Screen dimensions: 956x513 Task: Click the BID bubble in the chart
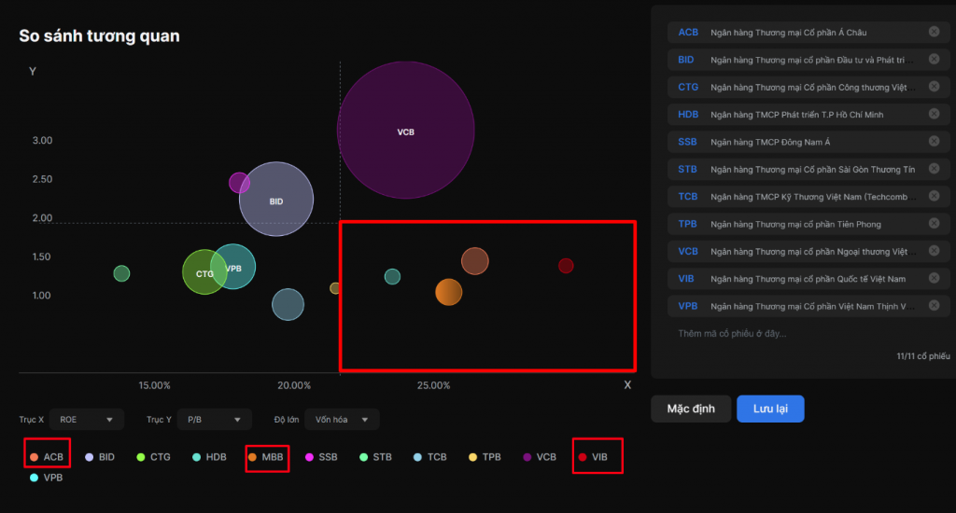coord(276,200)
